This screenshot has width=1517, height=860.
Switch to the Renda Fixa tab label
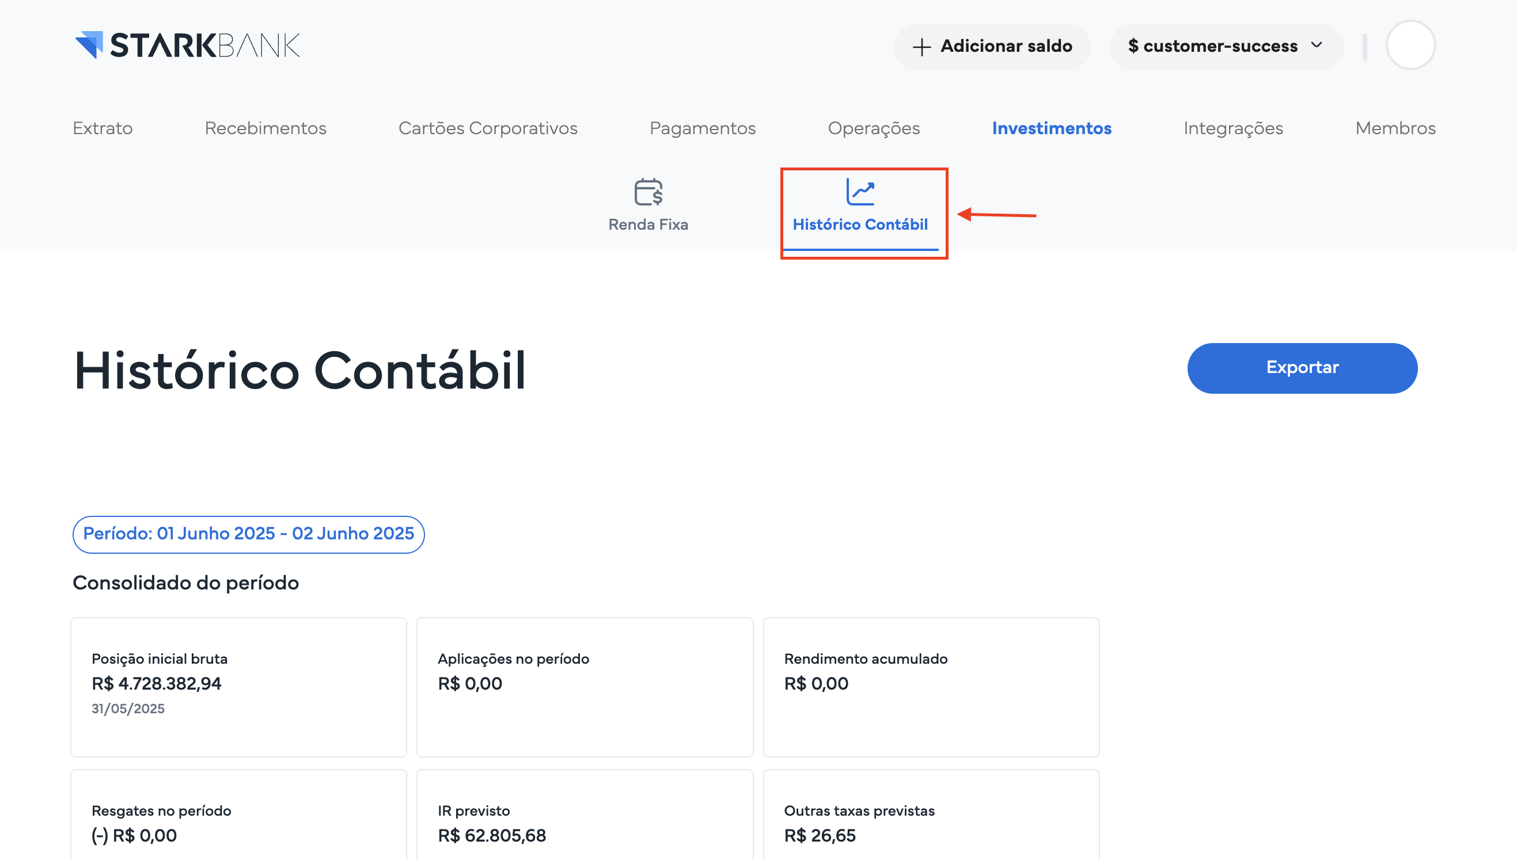click(648, 224)
